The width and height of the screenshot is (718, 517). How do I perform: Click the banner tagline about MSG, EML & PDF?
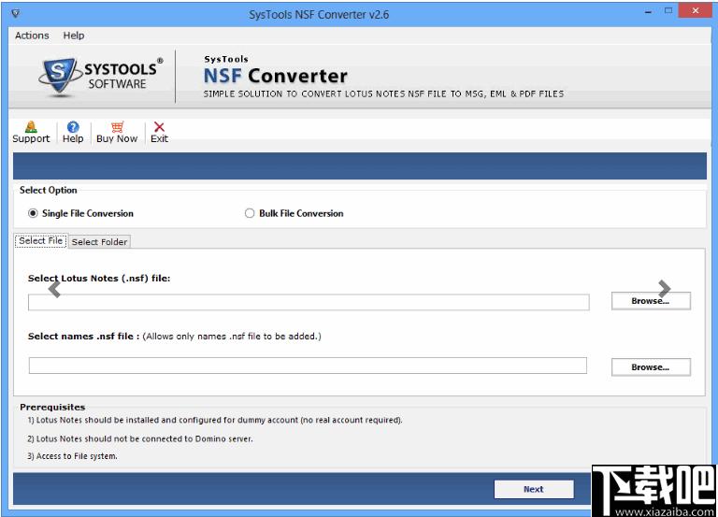pyautogui.click(x=383, y=93)
